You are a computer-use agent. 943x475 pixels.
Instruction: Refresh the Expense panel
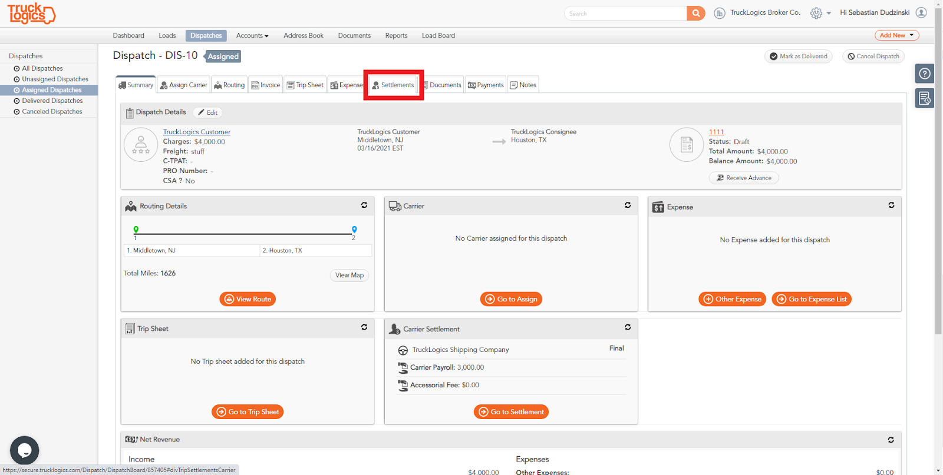click(x=891, y=205)
